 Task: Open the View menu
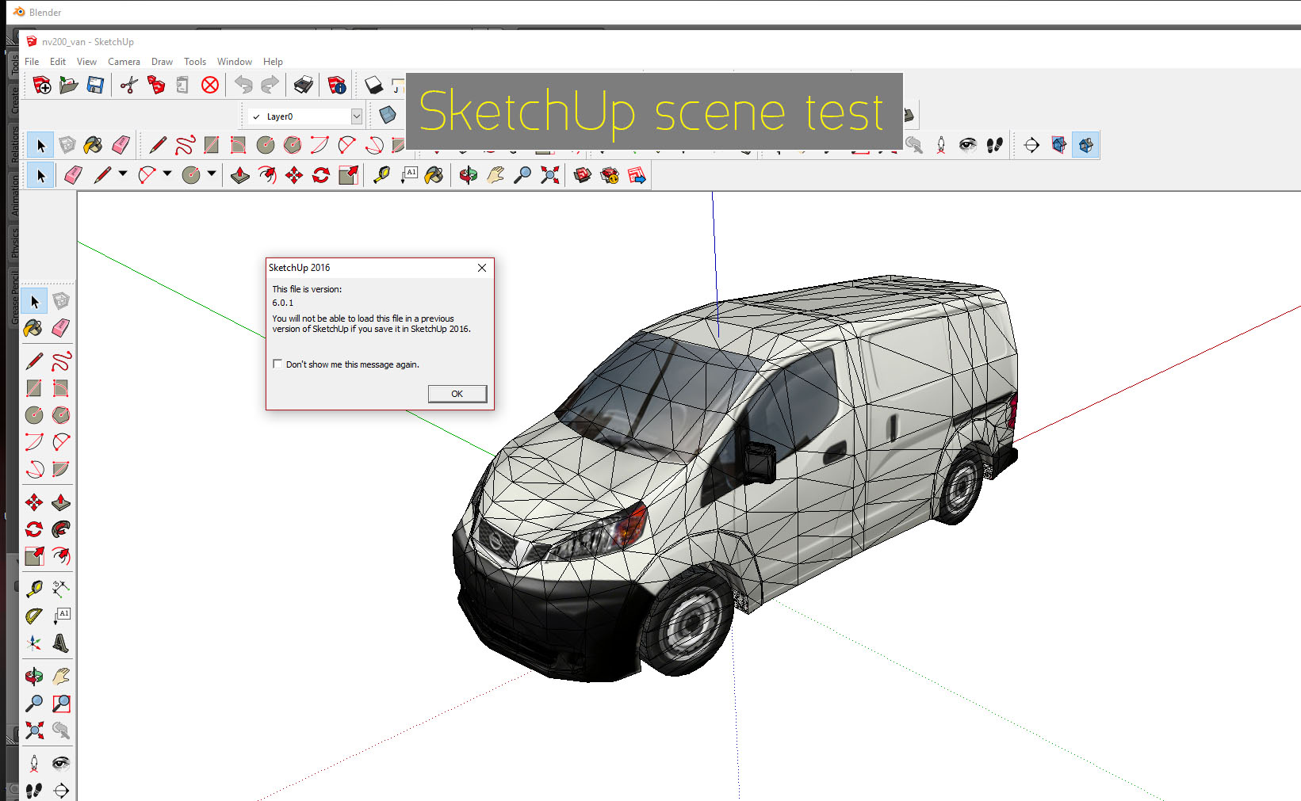pos(86,62)
